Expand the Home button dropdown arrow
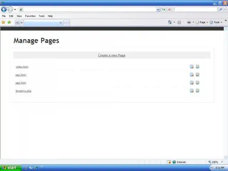 pyautogui.click(x=174, y=22)
